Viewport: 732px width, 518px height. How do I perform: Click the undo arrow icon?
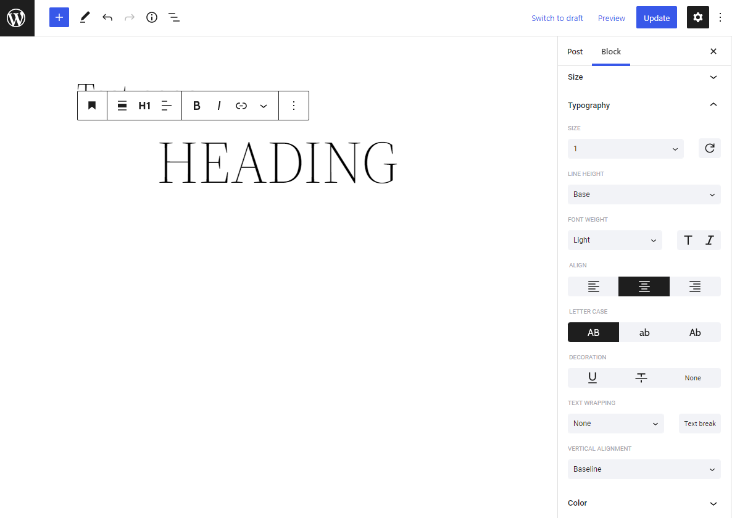click(x=107, y=17)
